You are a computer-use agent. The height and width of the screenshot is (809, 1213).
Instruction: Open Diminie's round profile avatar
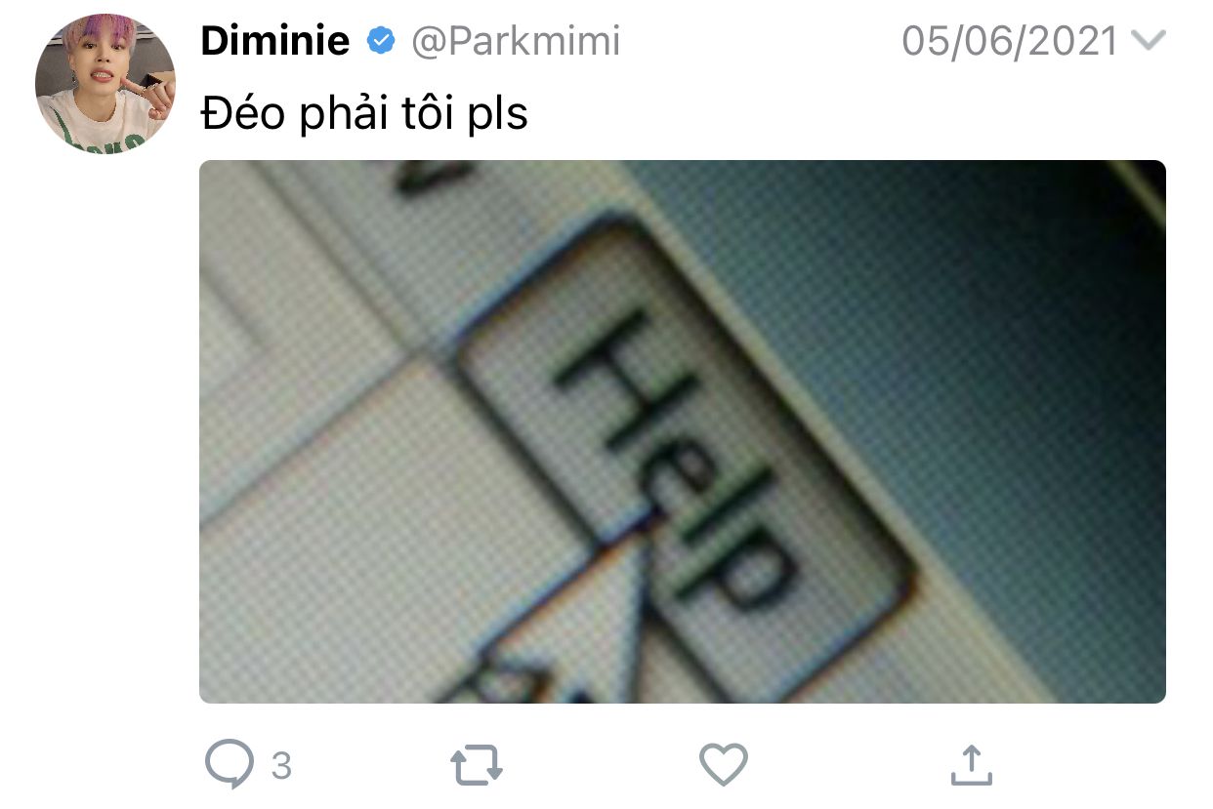point(105,84)
